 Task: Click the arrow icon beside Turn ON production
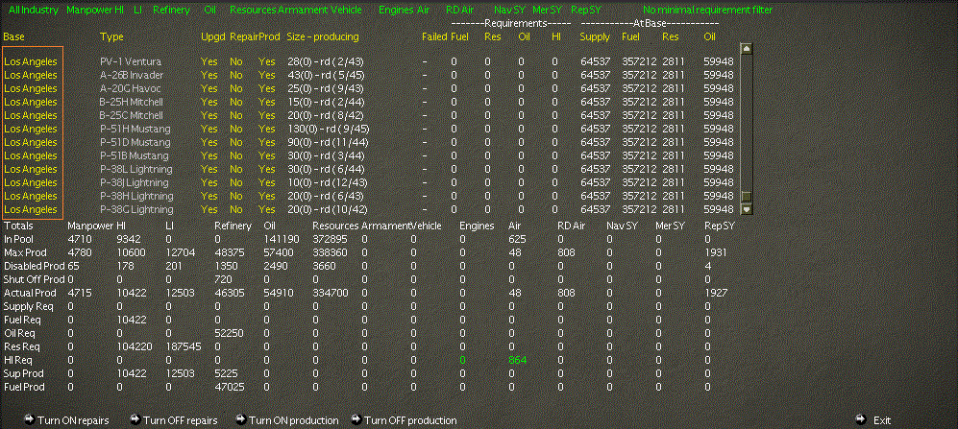(x=241, y=419)
